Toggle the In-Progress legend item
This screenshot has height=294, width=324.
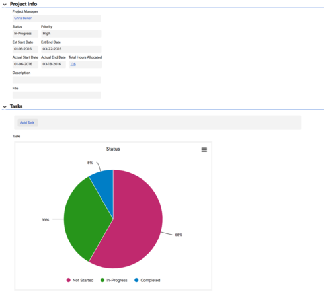tap(114, 280)
